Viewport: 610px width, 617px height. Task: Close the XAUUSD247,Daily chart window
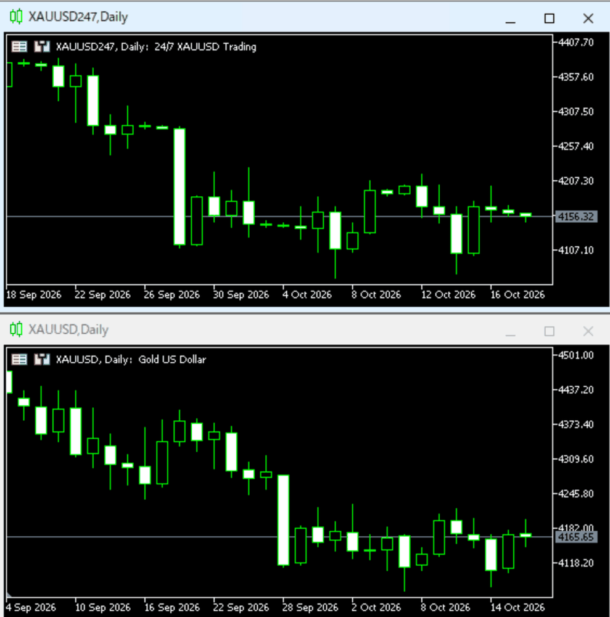(x=588, y=19)
